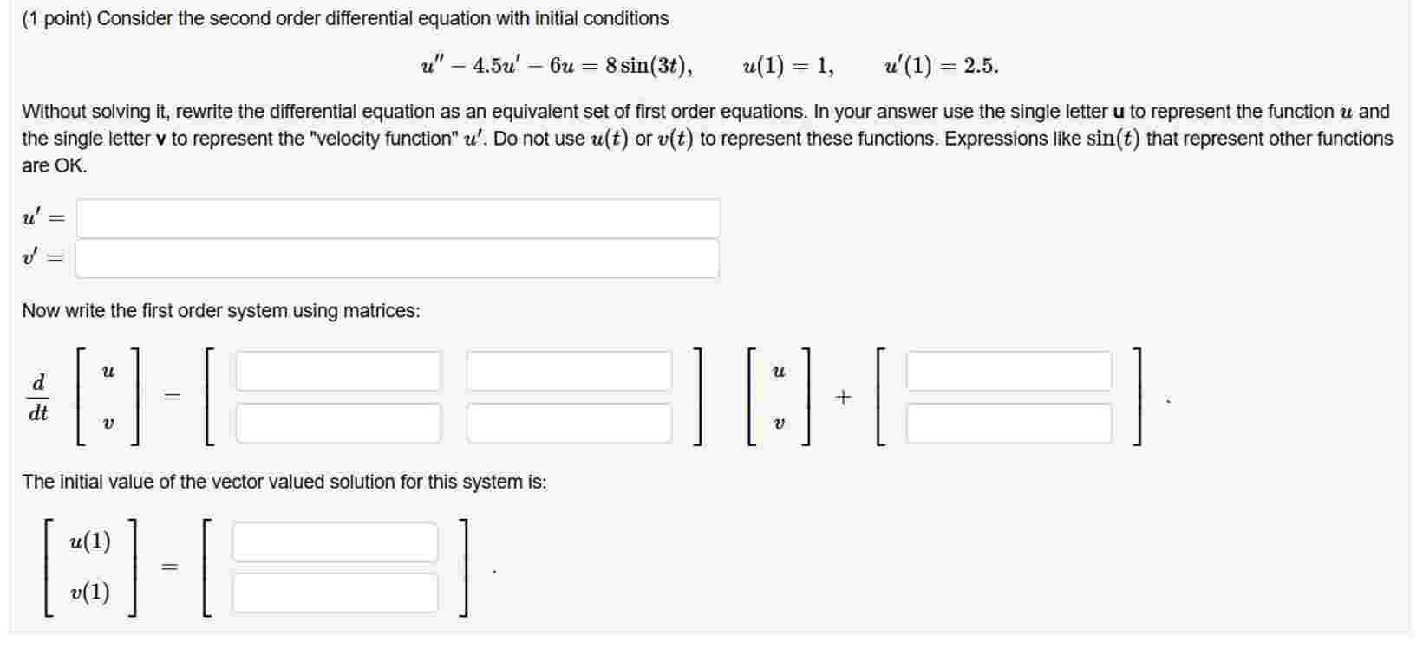Select the bottom-right matrix coefficient field
The image size is (1423, 648).
(x=569, y=424)
